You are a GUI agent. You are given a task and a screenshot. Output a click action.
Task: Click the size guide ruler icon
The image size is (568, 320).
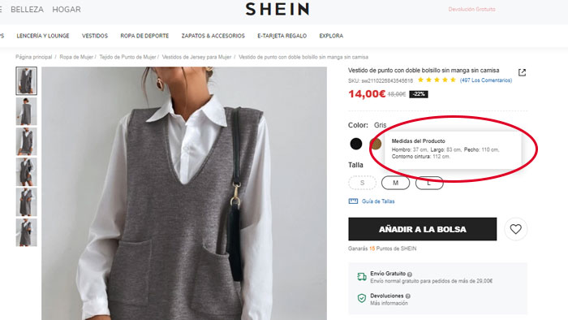[x=353, y=201]
